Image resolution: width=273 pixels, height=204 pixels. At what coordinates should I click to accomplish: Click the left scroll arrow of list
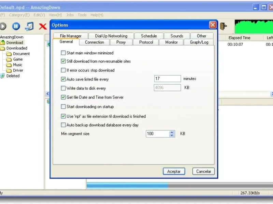[x=47, y=94]
